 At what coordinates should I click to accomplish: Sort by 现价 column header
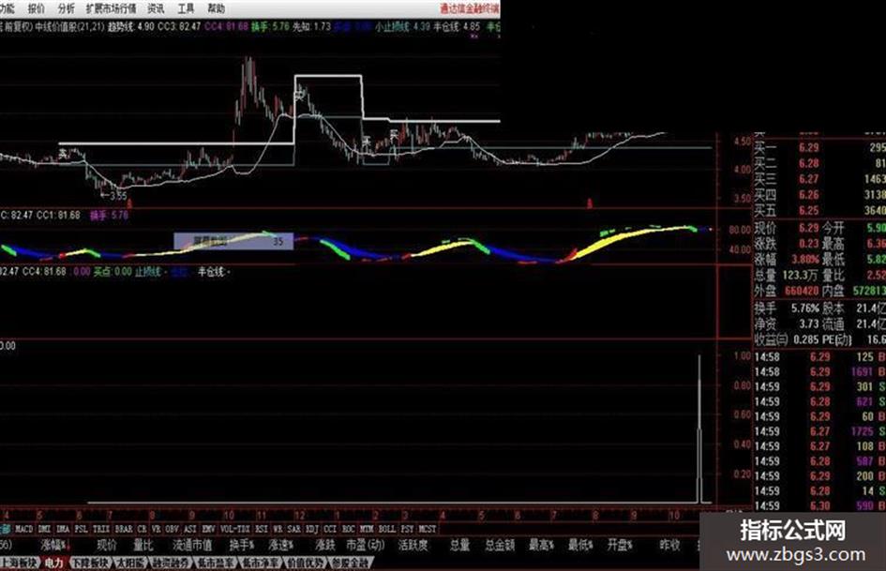coord(106,546)
